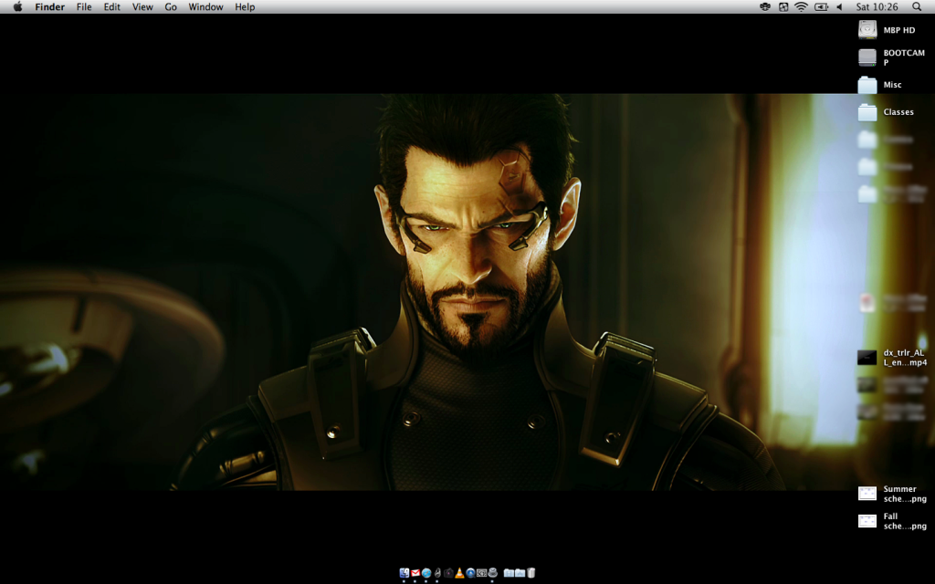Open the View menu
This screenshot has width=935, height=584.
[x=142, y=7]
